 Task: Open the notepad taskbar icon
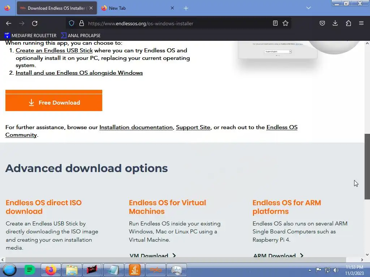(x=113, y=270)
